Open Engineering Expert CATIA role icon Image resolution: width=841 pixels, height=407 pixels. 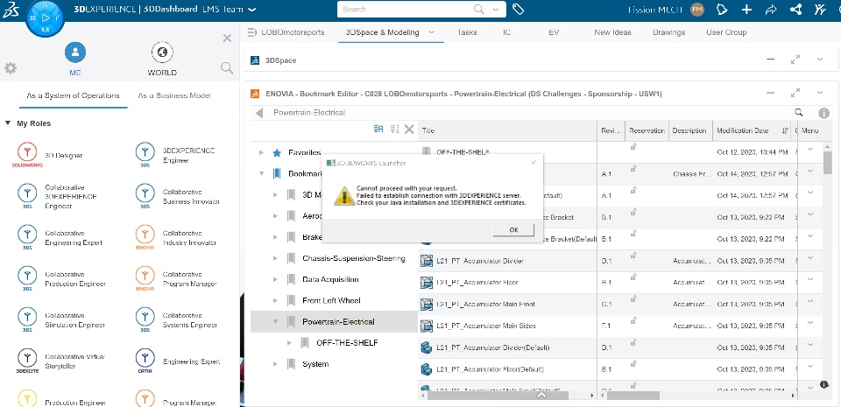click(145, 361)
